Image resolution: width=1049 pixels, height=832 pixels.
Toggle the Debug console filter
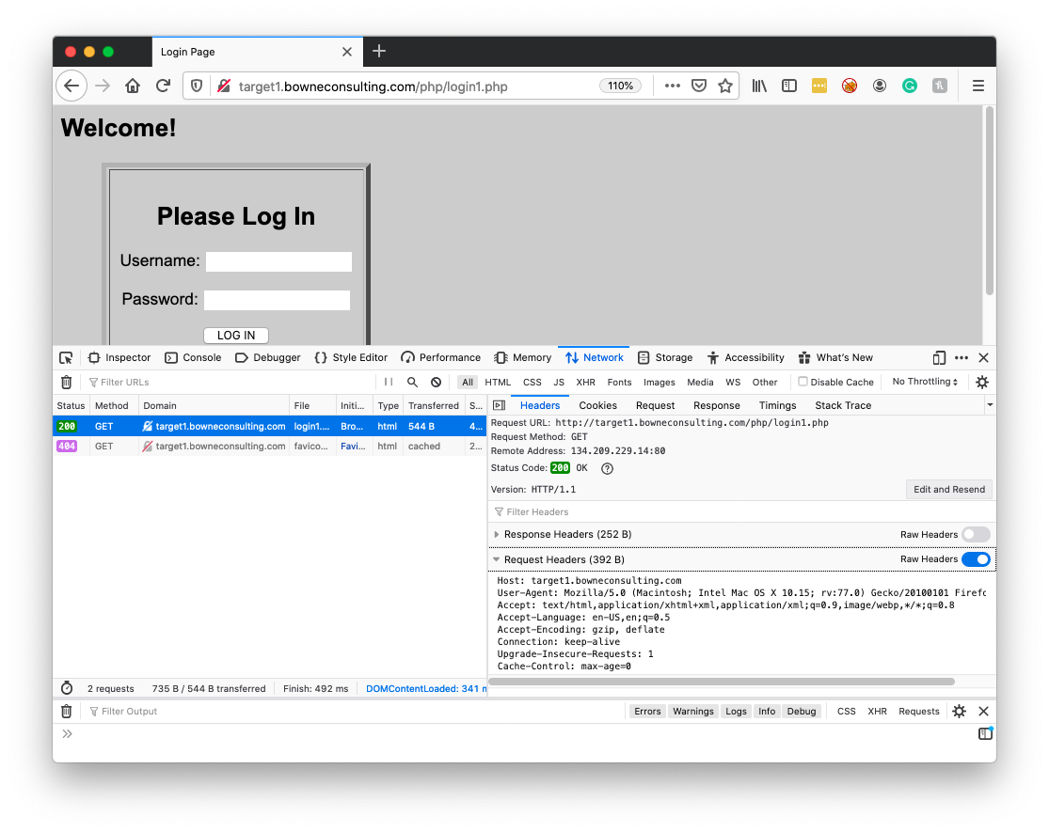pos(802,711)
